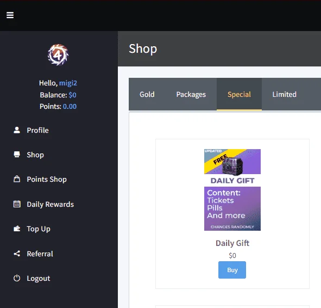Click the username migi2
Image resolution: width=321 pixels, height=308 pixels.
(x=68, y=83)
